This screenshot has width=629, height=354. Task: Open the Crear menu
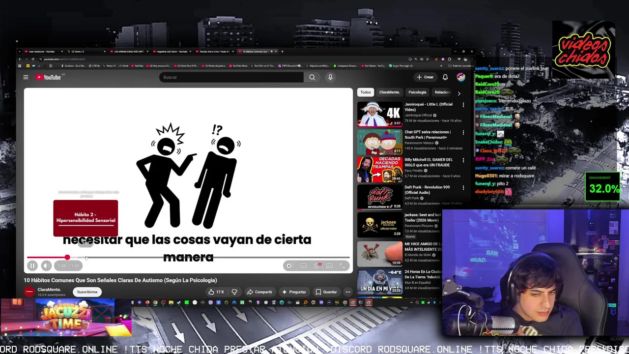point(425,77)
